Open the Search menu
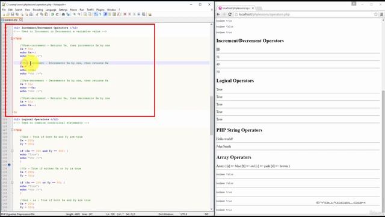Screen dimensions: 385x217 click(19, 10)
